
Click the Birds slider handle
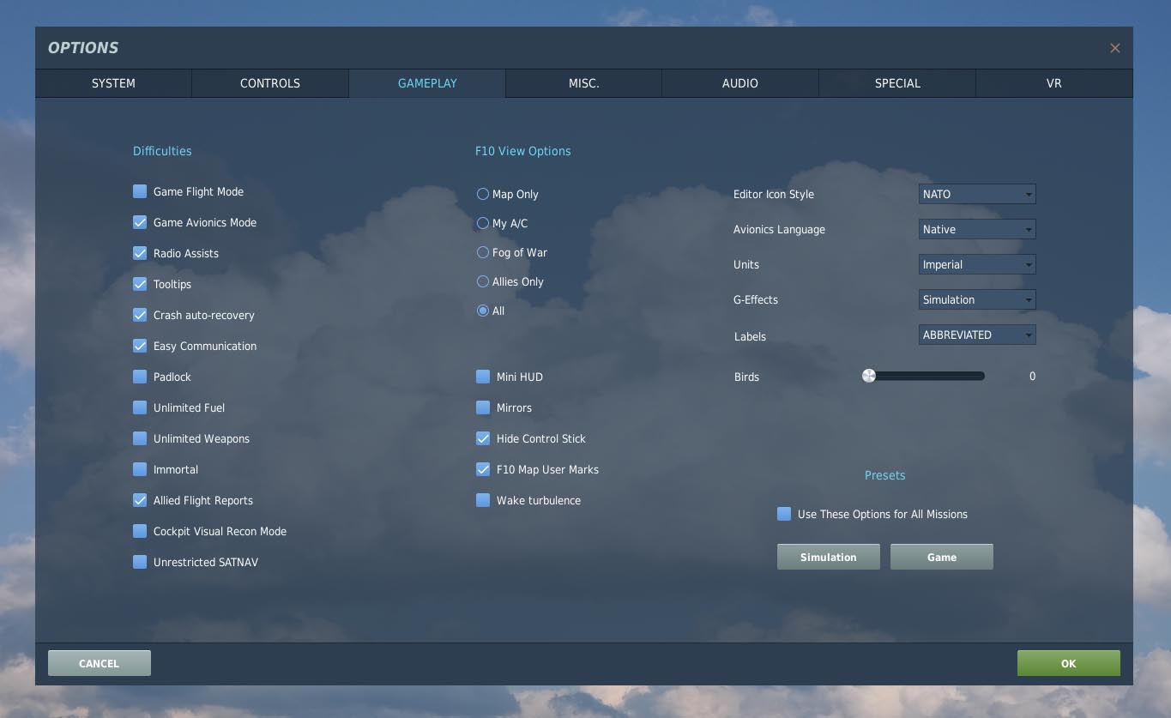click(x=869, y=376)
